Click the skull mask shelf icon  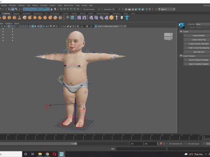point(122,17)
